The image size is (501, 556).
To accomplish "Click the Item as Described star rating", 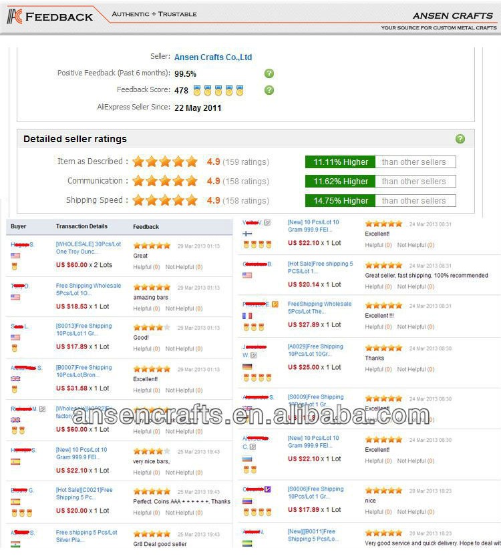I will click(x=165, y=162).
